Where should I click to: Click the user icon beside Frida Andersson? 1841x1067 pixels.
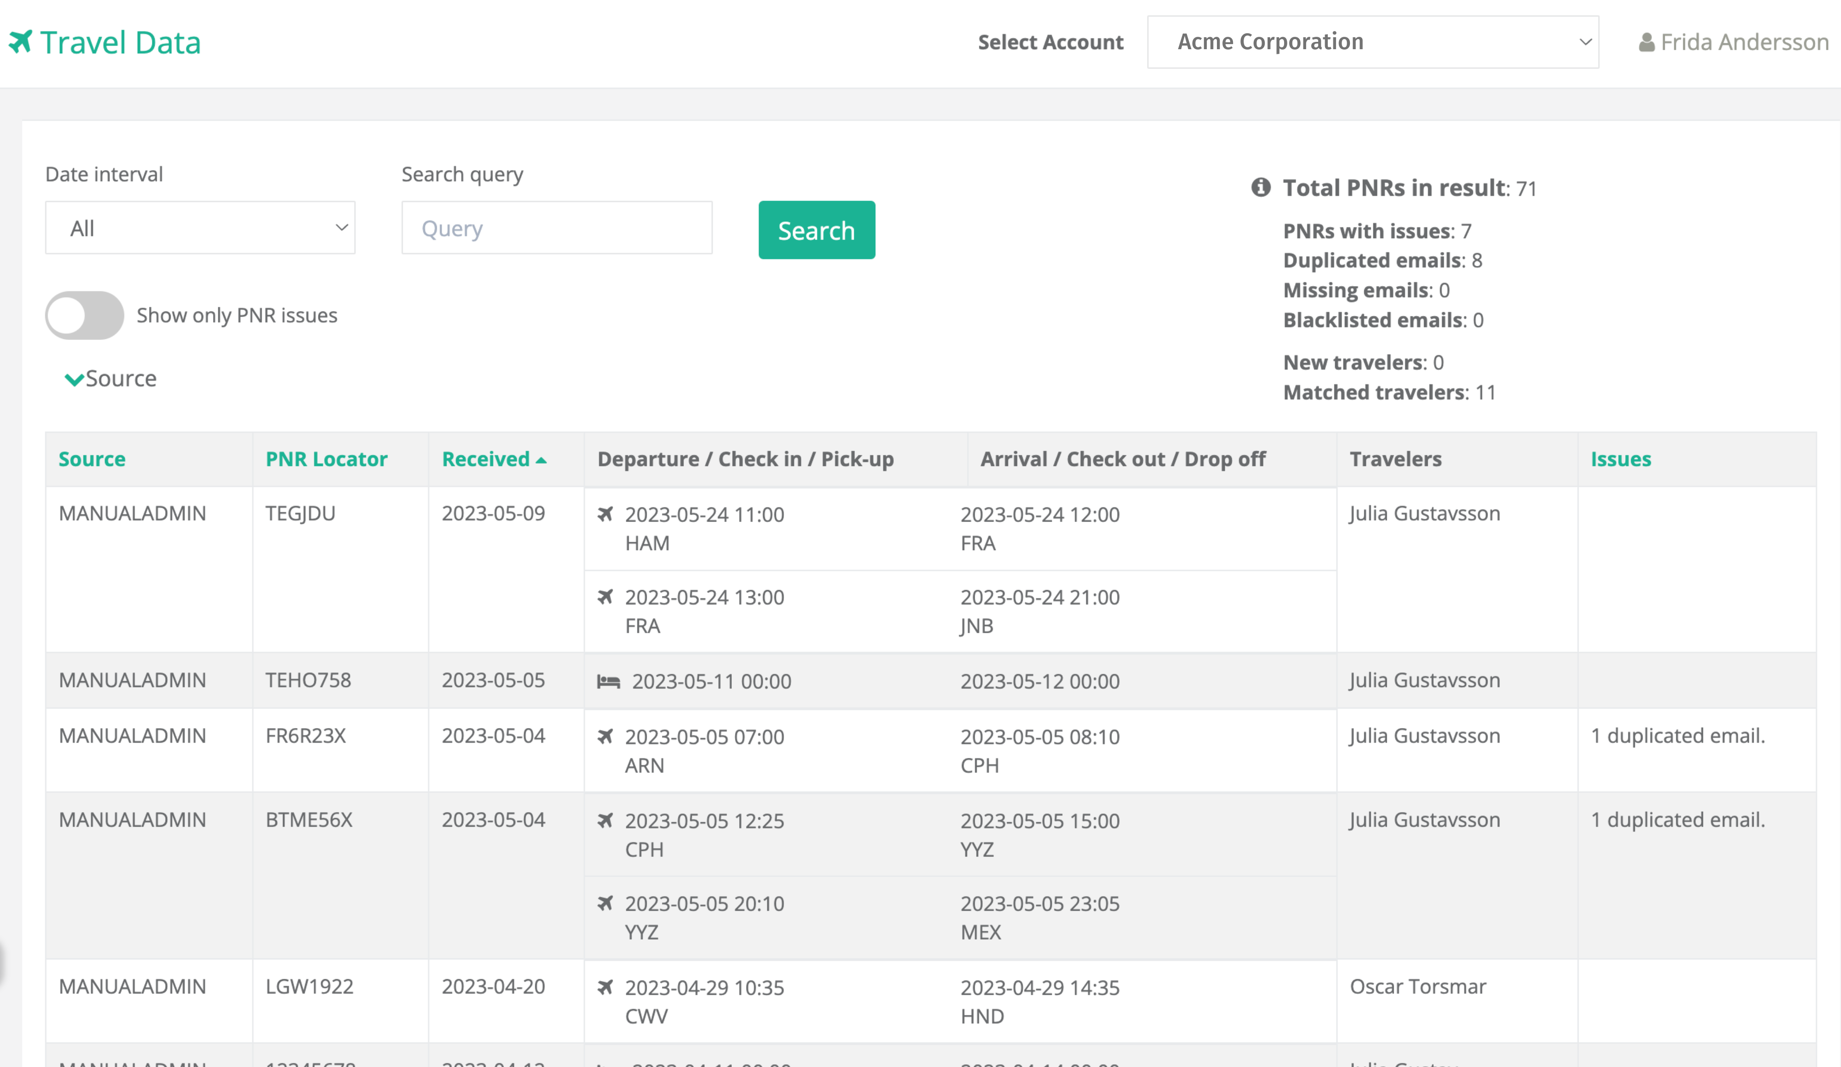coord(1646,42)
